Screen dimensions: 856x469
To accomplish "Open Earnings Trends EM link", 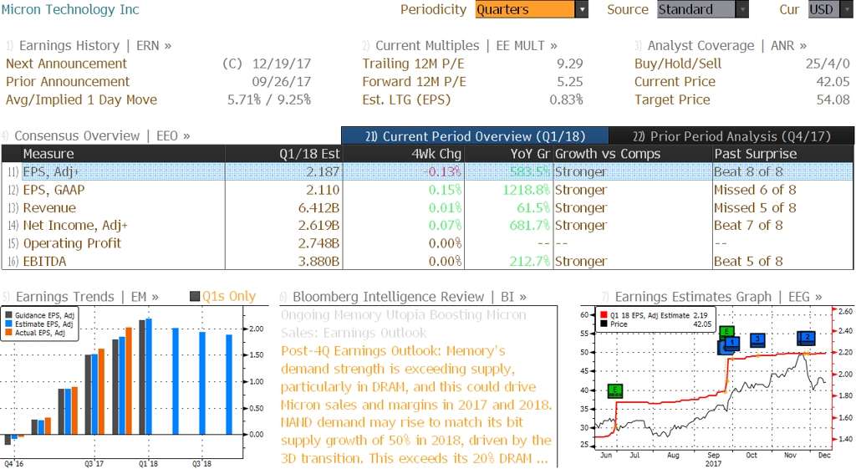I will click(87, 297).
